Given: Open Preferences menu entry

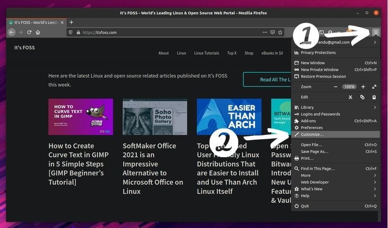Looking at the screenshot, I should 336,128.
